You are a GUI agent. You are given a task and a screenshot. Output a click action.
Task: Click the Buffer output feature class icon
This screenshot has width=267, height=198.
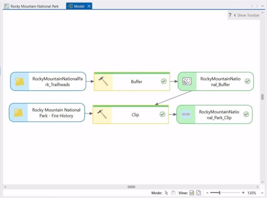187,81
